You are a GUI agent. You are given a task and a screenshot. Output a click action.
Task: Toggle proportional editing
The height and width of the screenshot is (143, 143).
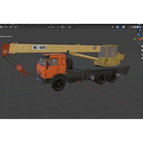(70, 27)
